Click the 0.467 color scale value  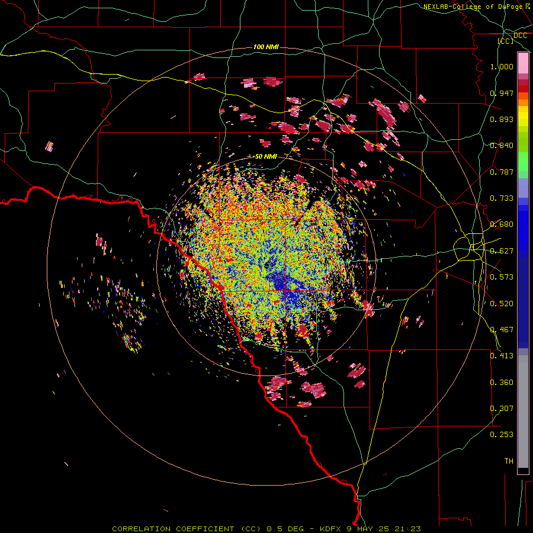point(502,330)
